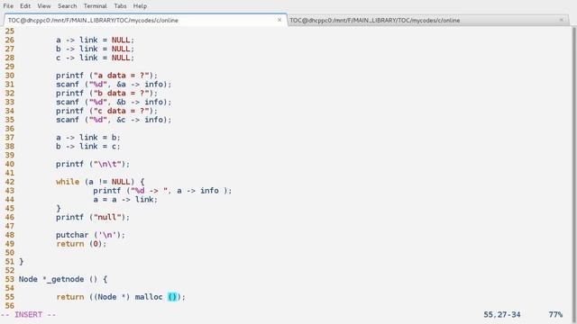The image size is (577, 324).
Task: Click the line 'a = a -> link;'
Action: pyautogui.click(x=125, y=199)
